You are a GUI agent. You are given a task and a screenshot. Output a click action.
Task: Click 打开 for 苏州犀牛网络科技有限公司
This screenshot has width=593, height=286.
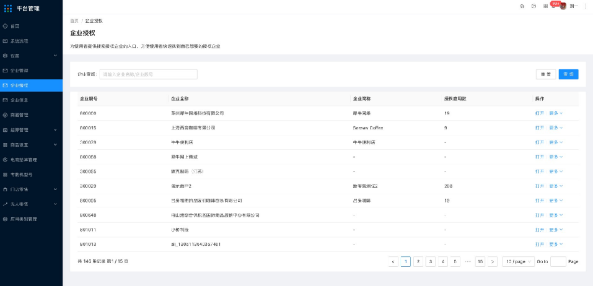pos(540,113)
